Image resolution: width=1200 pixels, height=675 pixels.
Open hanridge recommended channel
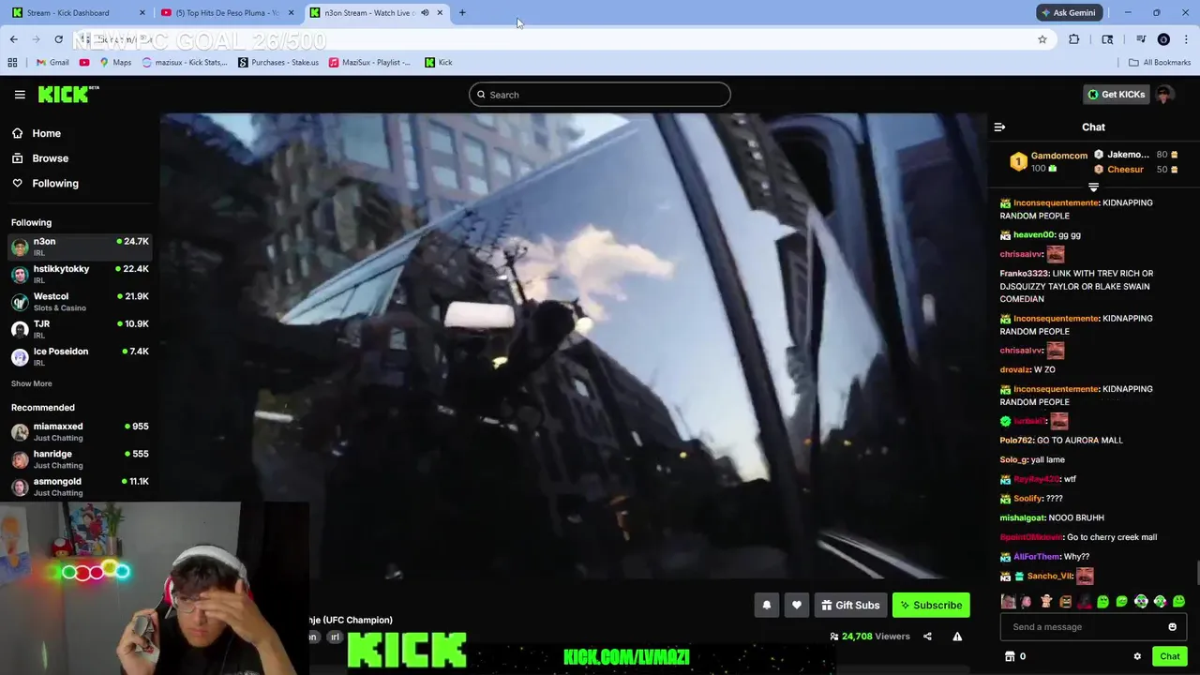coord(80,458)
